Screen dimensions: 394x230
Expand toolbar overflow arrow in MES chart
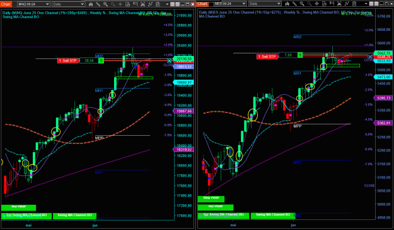[x=366, y=4]
